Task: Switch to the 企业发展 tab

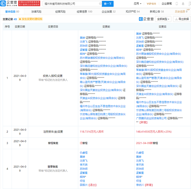Action: (x=109, y=12)
